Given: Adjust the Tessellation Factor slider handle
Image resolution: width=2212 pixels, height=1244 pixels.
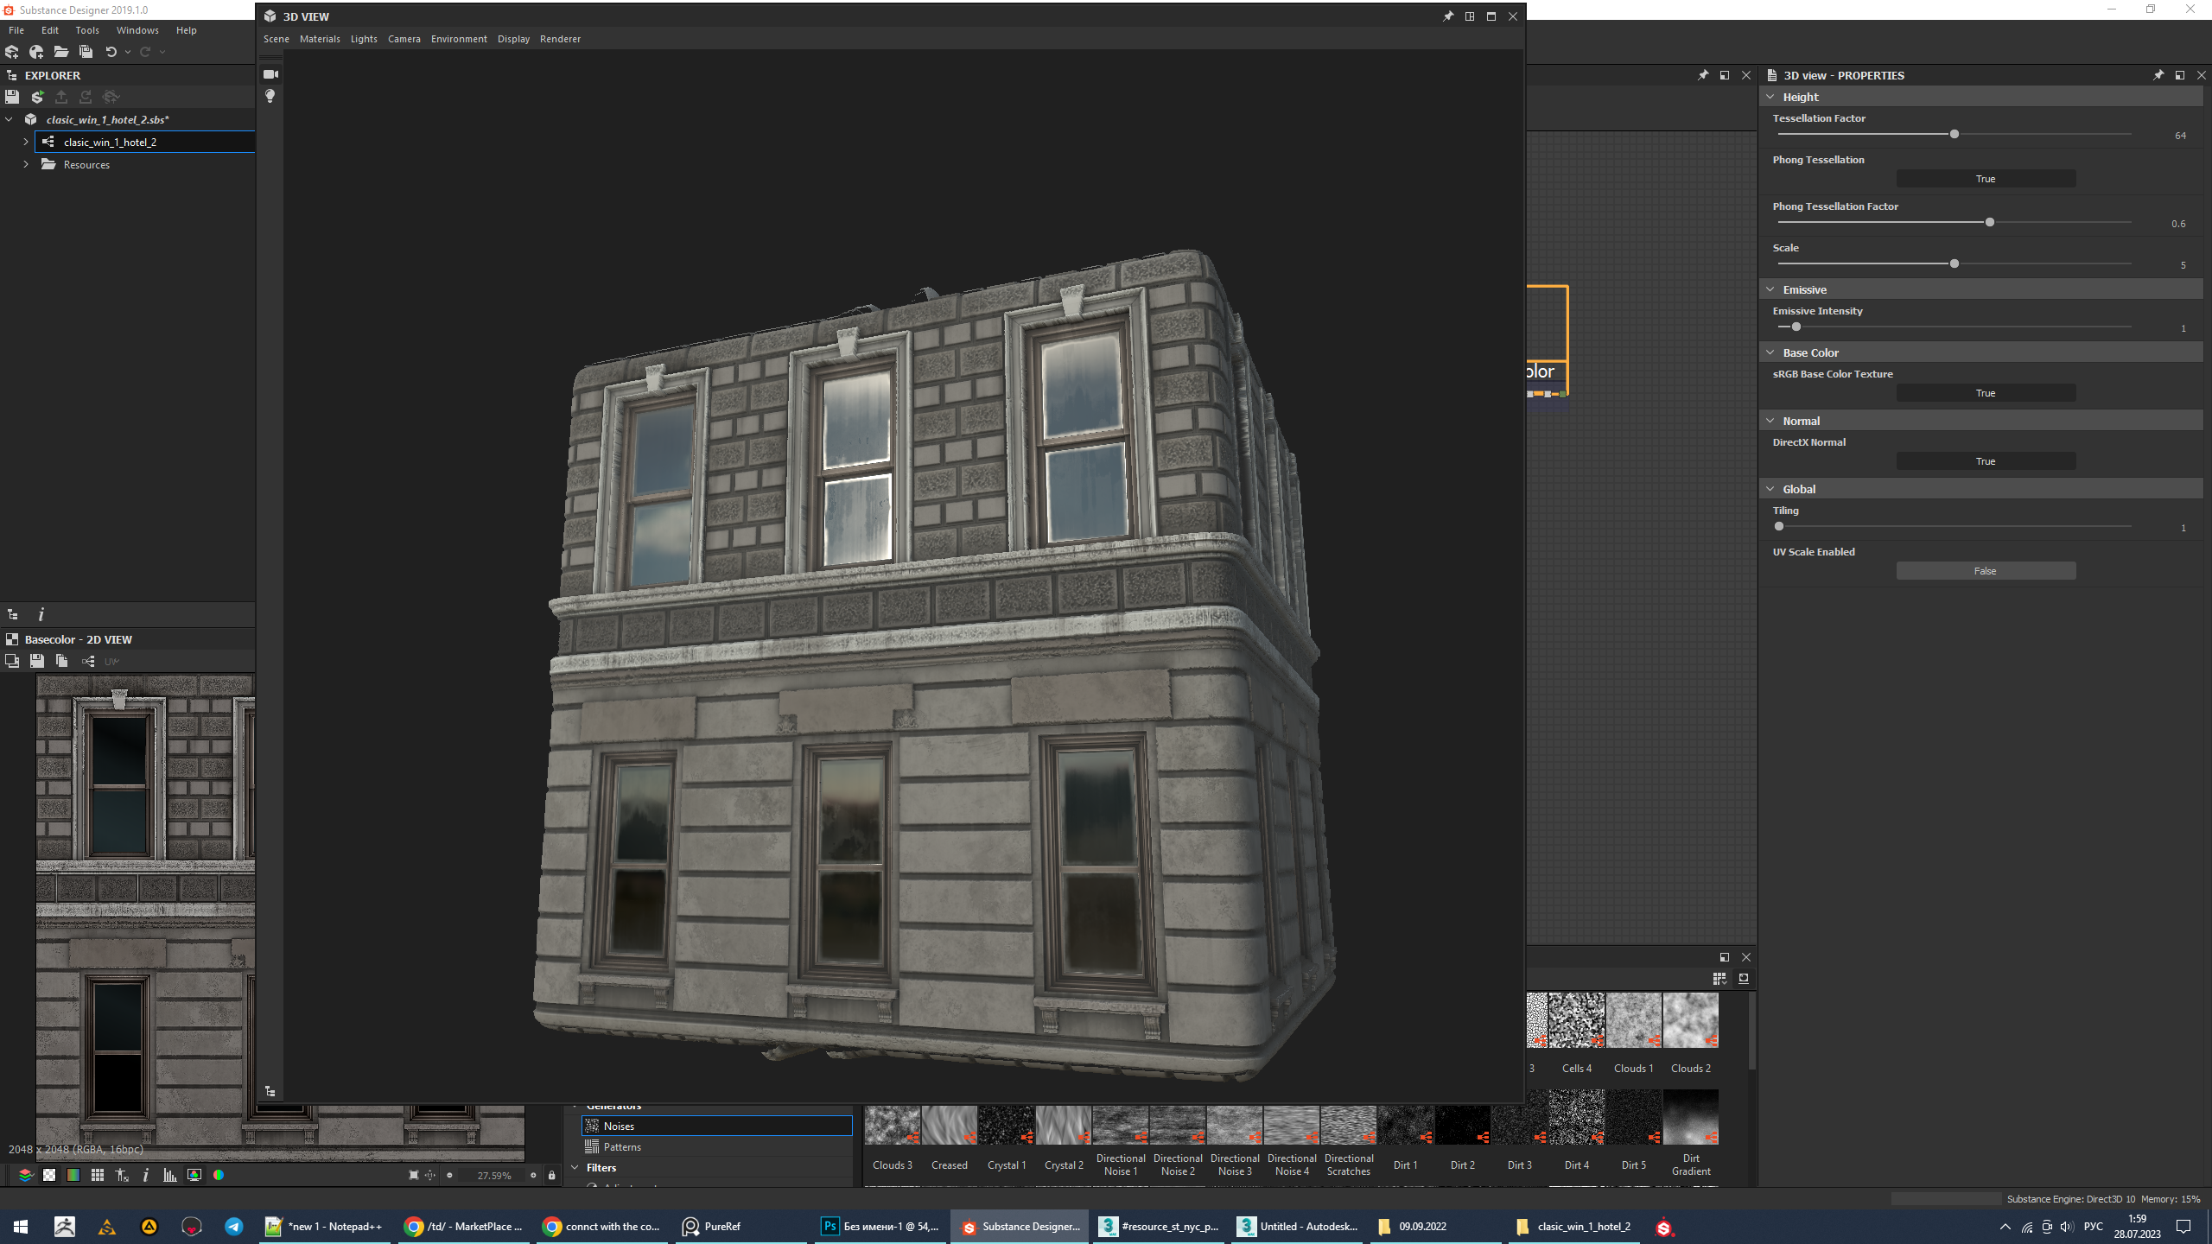Looking at the screenshot, I should 1955,135.
